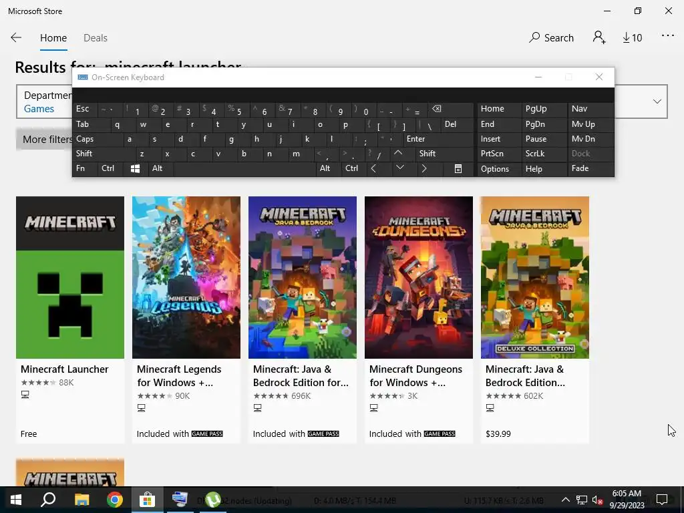Select the Minecraft Dungeons for Windows title
This screenshot has width=684, height=513.
tap(415, 375)
